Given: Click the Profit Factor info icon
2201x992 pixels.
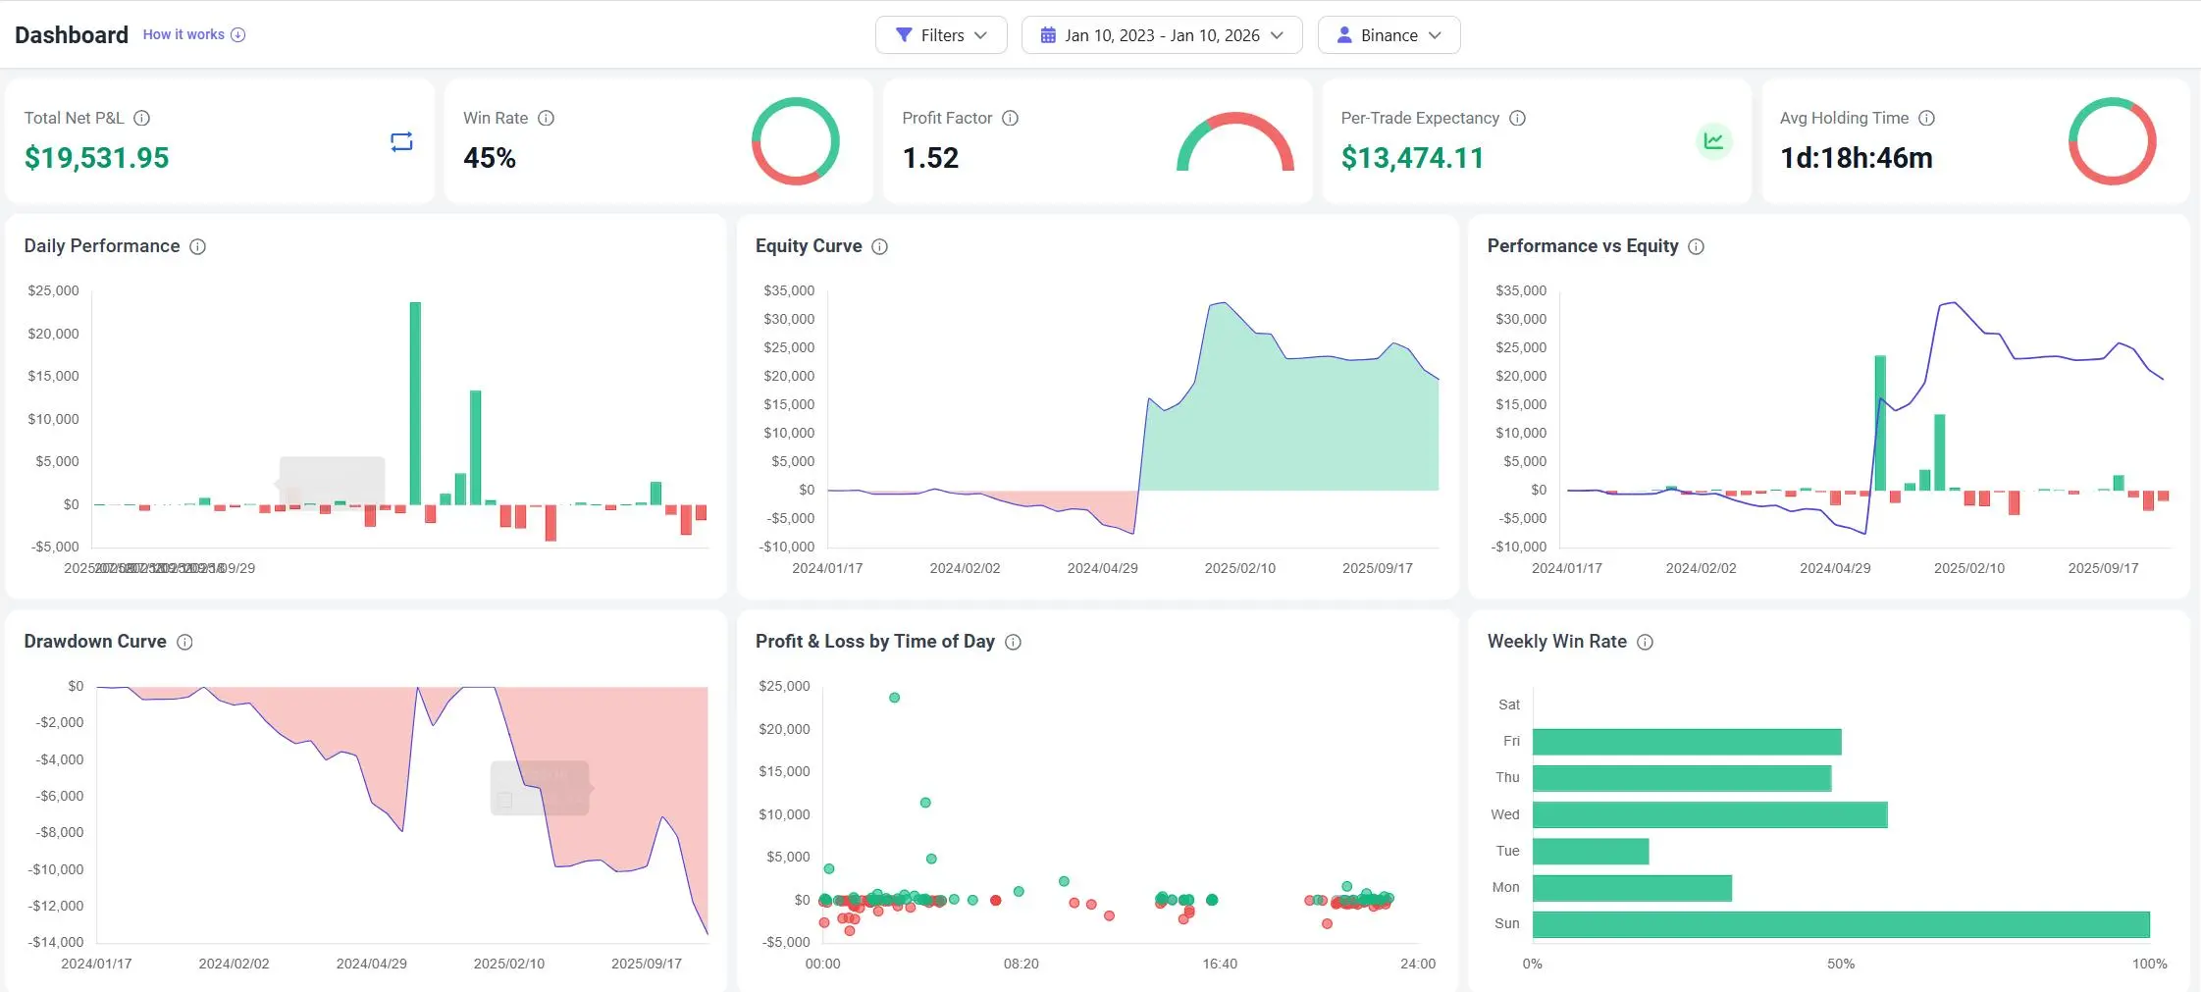Looking at the screenshot, I should (x=1011, y=118).
